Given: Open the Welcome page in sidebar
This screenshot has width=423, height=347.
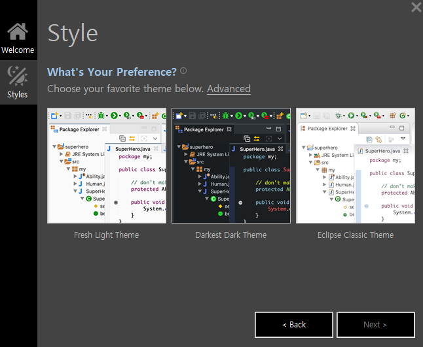Looking at the screenshot, I should click(x=18, y=38).
